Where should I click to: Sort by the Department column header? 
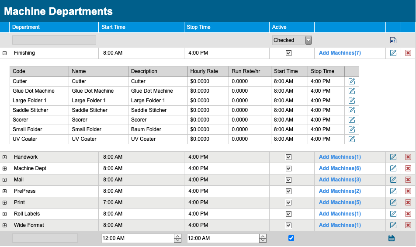click(26, 27)
